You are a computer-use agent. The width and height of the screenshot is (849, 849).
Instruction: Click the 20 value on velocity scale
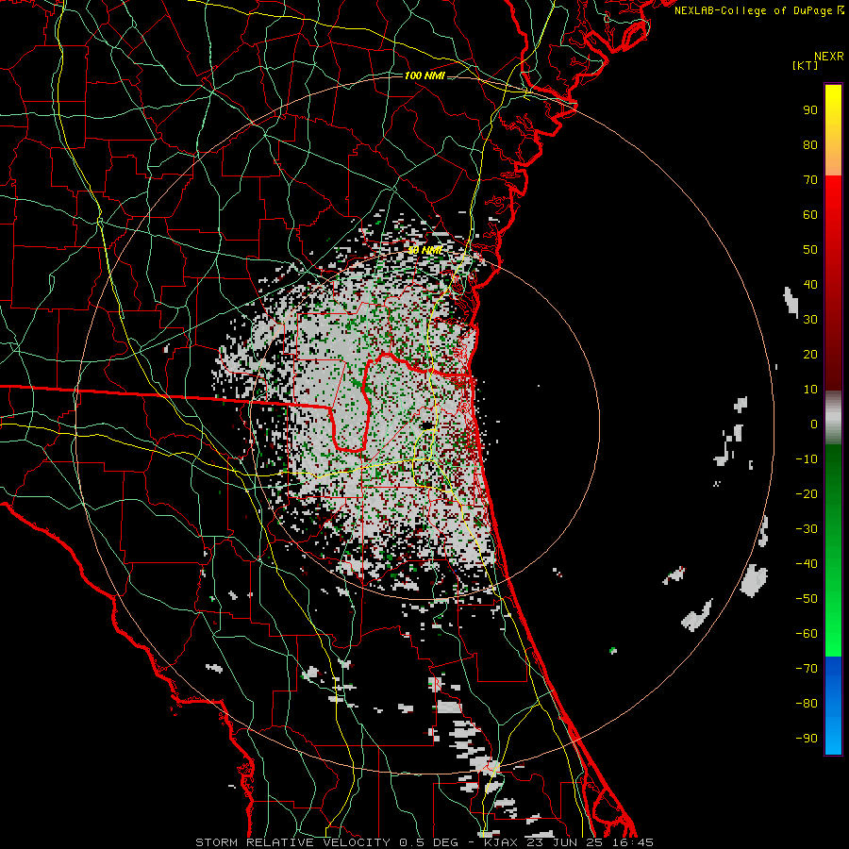point(810,355)
